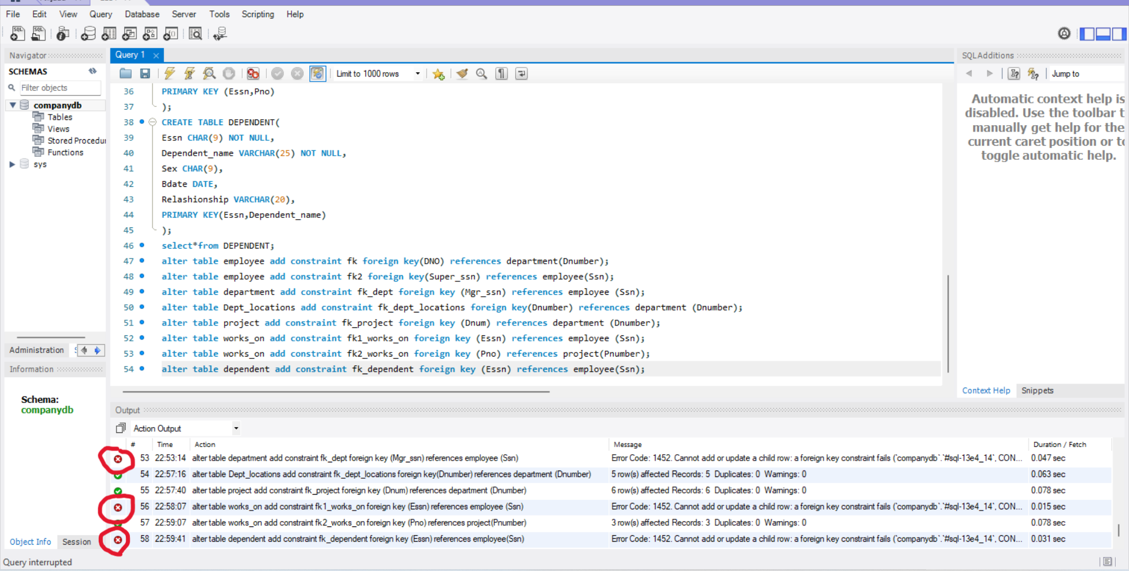
Task: Refresh the SCHEMAS list
Action: [x=93, y=71]
